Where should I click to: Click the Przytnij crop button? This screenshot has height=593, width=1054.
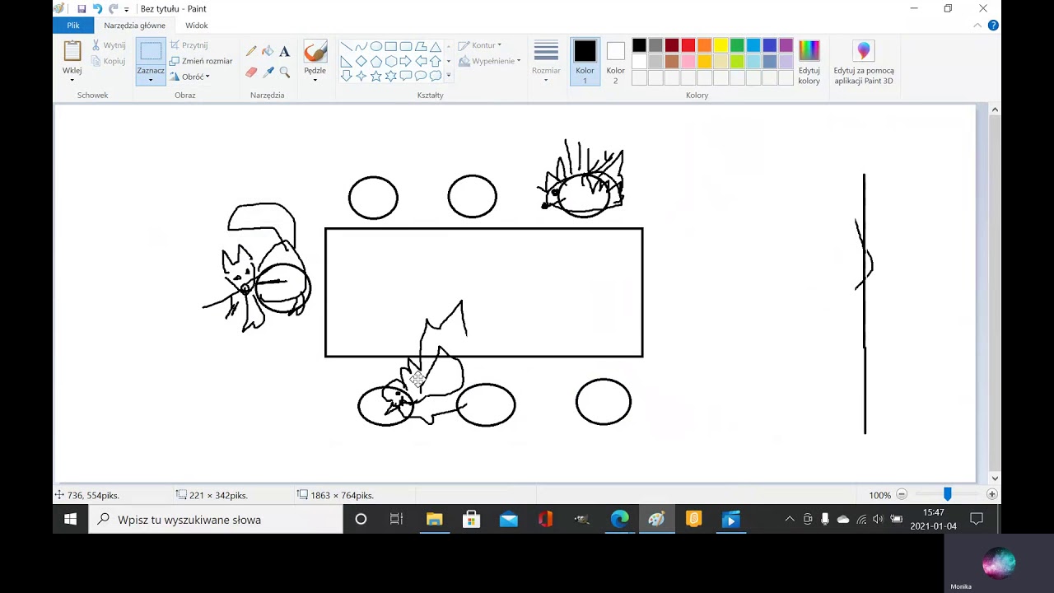(x=189, y=45)
